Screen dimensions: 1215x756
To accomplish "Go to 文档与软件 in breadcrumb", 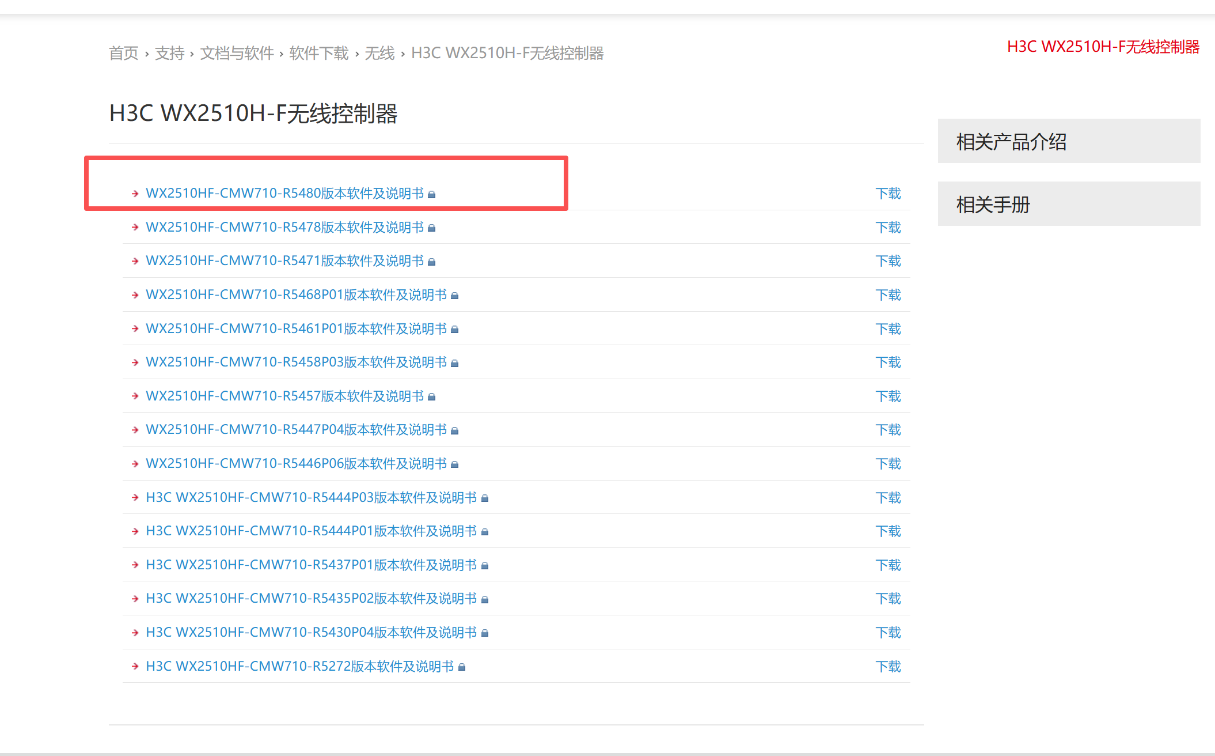I will click(x=237, y=54).
